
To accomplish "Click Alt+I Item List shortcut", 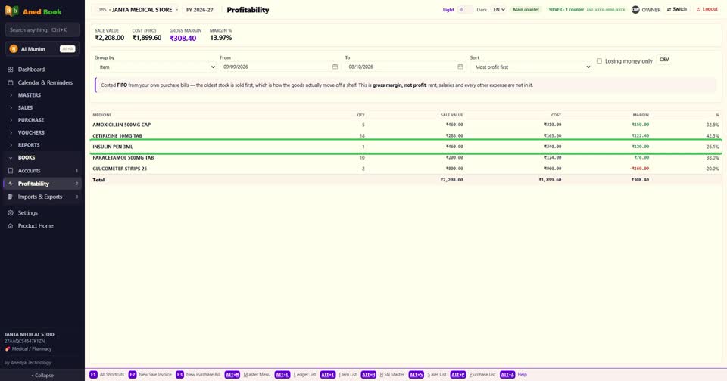I will pyautogui.click(x=339, y=374).
